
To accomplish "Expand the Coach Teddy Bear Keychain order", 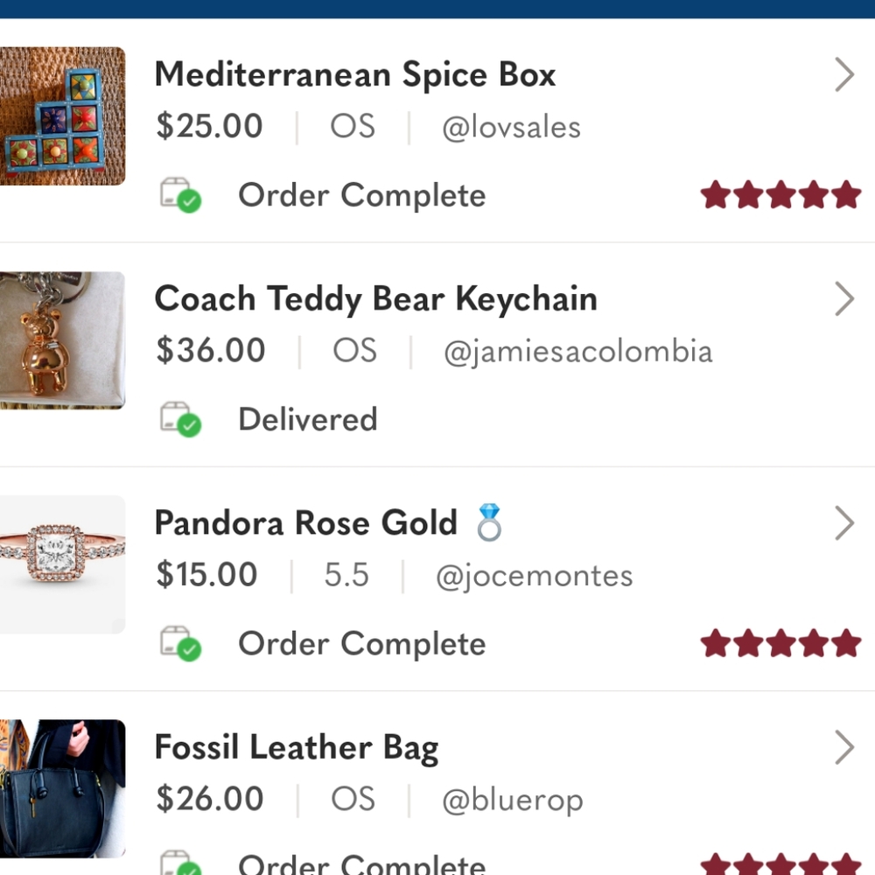I will tap(843, 299).
